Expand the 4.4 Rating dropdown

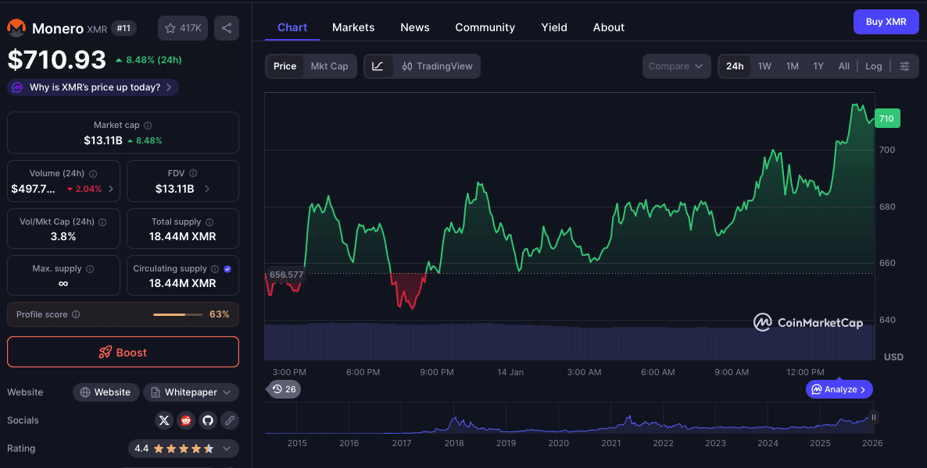pos(227,448)
